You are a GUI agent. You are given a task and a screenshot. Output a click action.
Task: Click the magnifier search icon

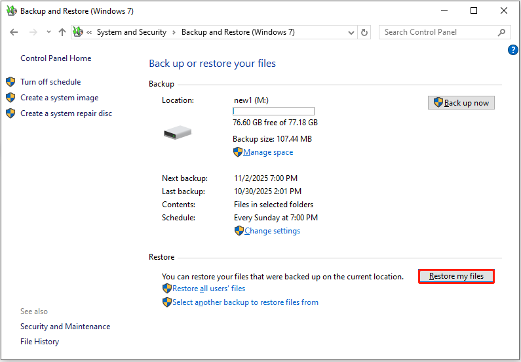point(501,32)
